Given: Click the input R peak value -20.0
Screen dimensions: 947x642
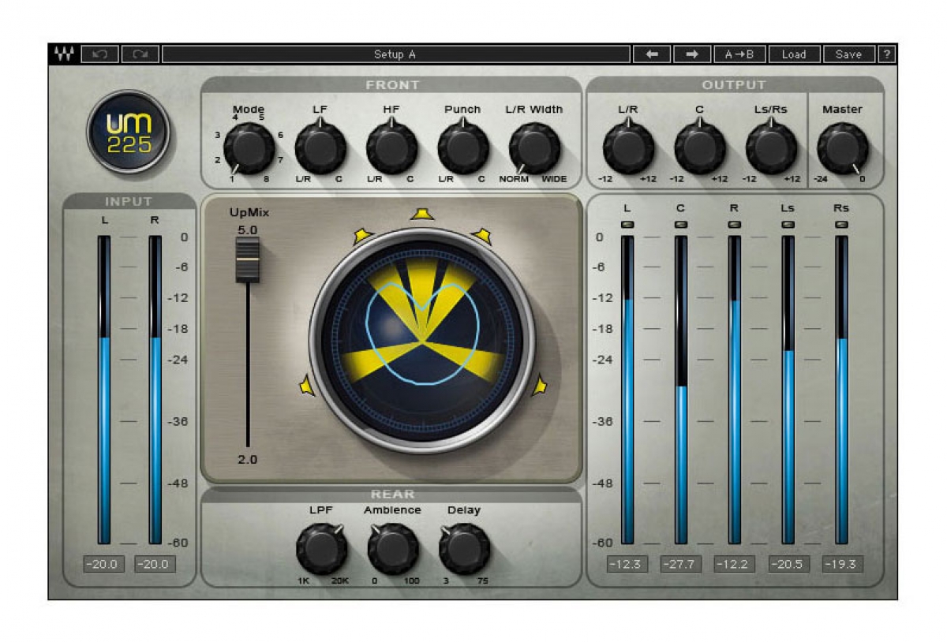Looking at the screenshot, I should tap(155, 564).
